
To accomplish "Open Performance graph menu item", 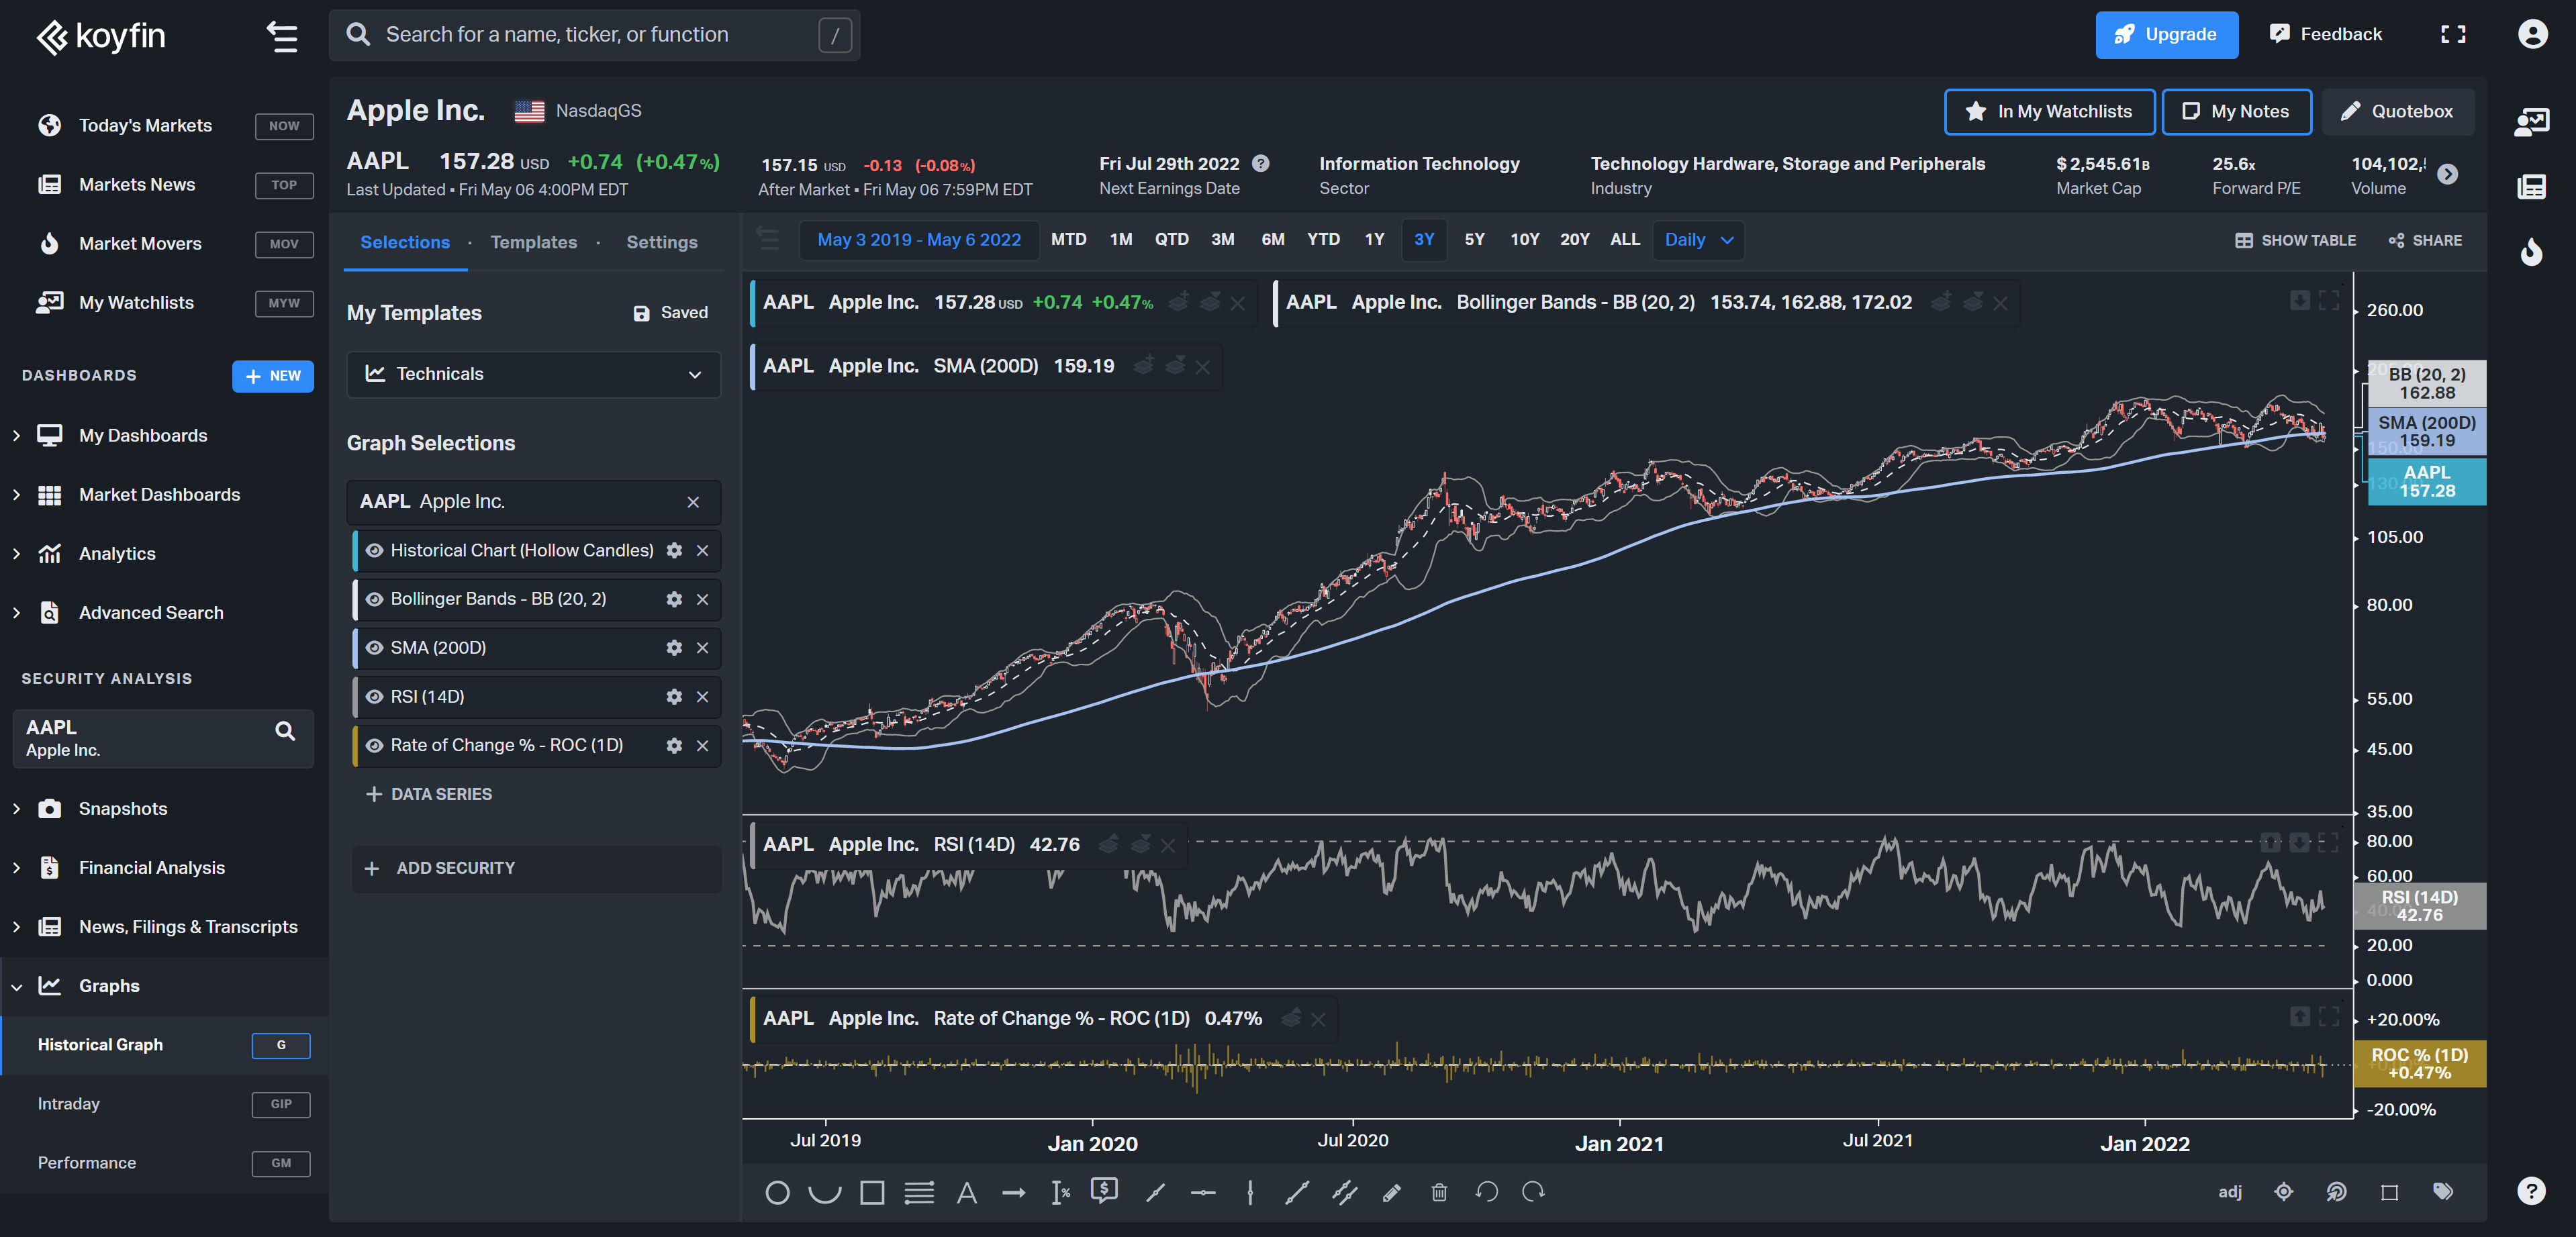I will [x=164, y=1163].
